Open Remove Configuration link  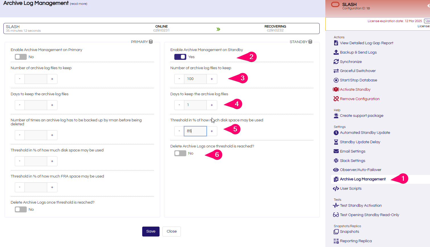(360, 99)
